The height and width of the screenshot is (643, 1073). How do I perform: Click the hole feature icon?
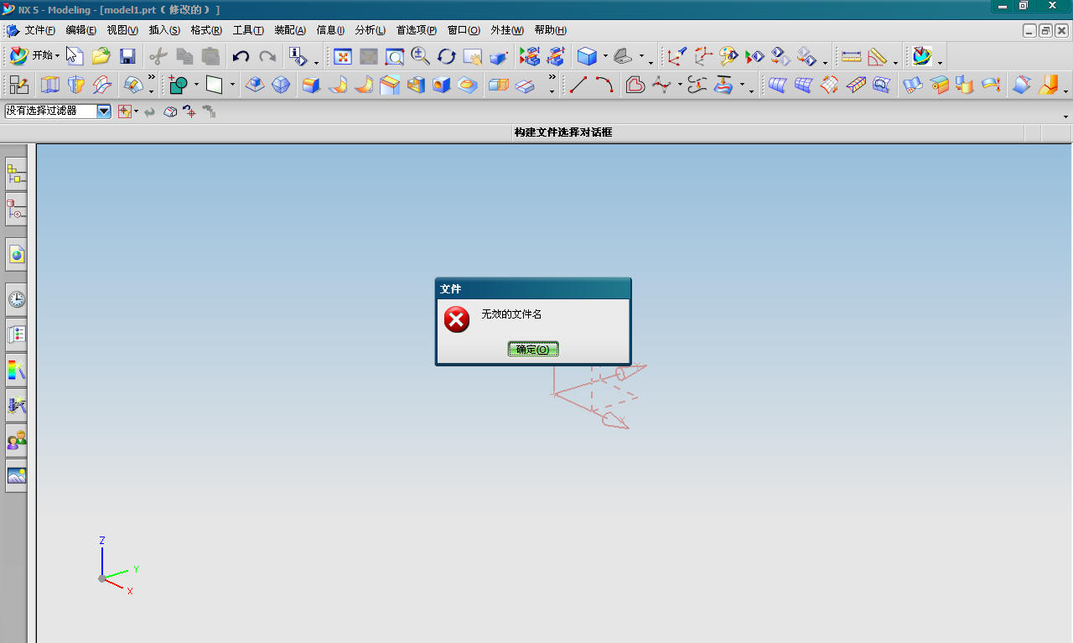click(x=441, y=85)
